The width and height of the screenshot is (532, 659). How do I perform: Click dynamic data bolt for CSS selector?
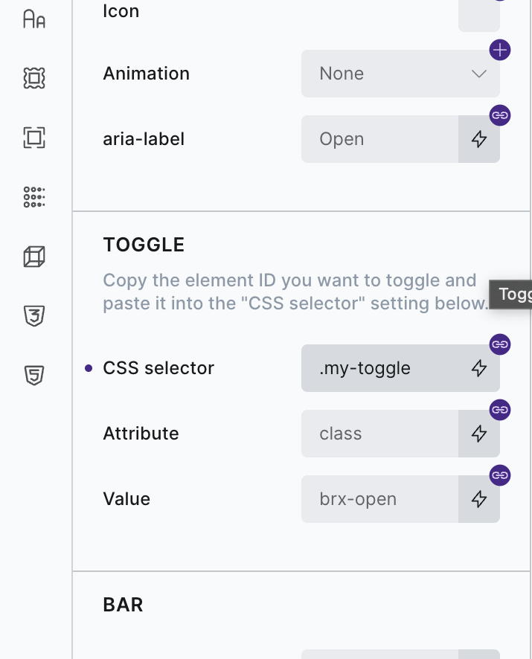click(479, 368)
